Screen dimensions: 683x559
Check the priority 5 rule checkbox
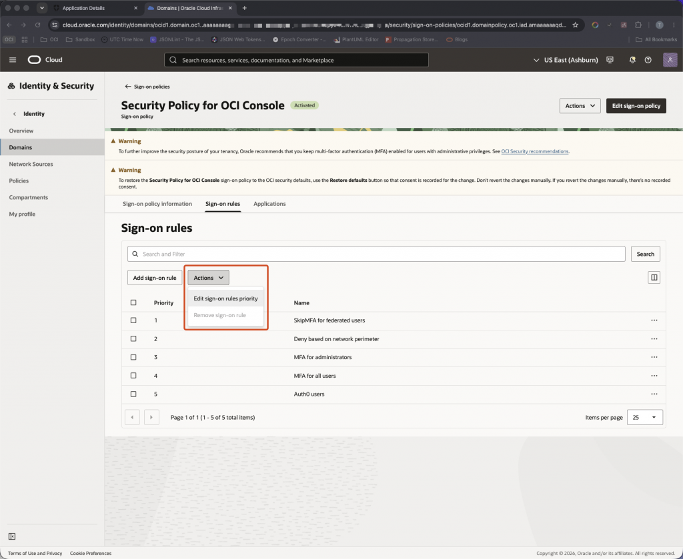133,394
